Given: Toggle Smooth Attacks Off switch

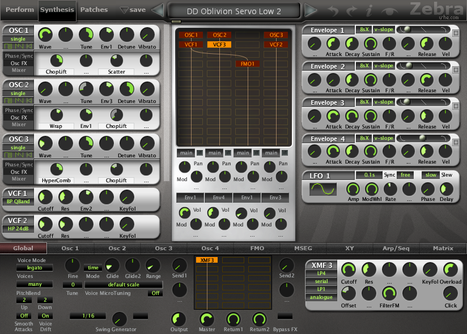Looking at the screenshot, I should pyautogui.click(x=24, y=315).
